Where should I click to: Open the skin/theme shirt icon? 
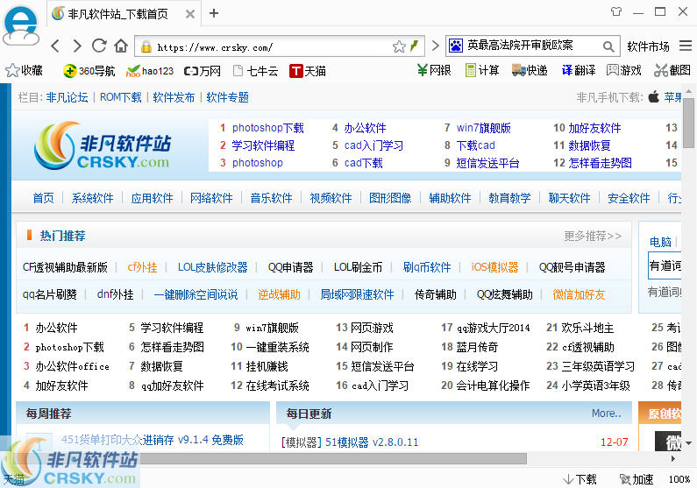[616, 11]
